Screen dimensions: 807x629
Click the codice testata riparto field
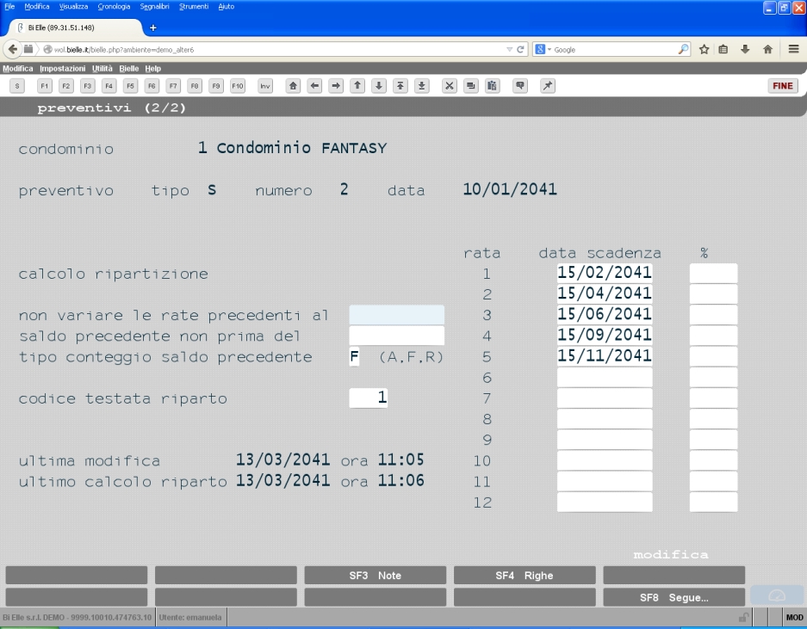point(369,398)
